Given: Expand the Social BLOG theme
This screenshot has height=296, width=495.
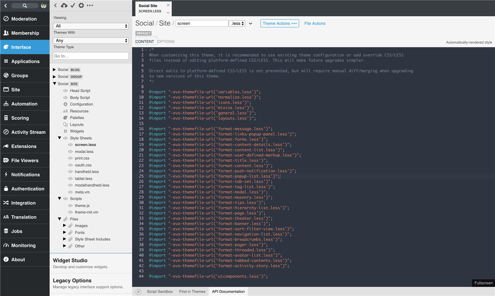Looking at the screenshot, I should (55, 70).
